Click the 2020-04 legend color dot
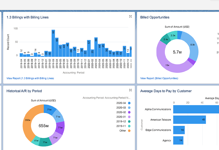The width and height of the screenshot is (219, 150). tap(129, 103)
